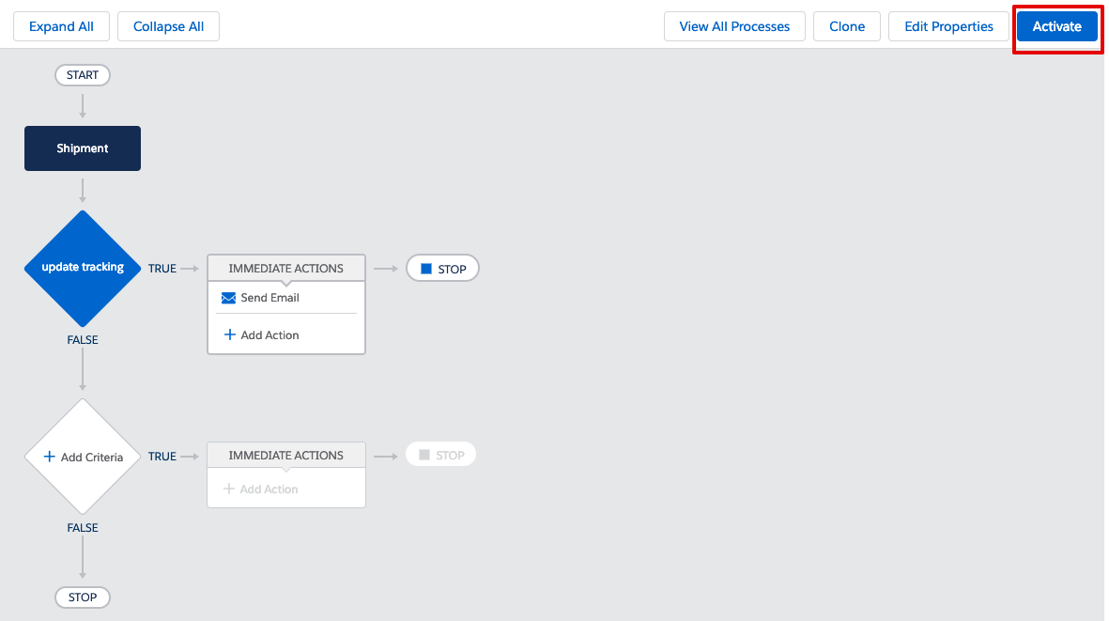This screenshot has width=1109, height=621.
Task: Click the FALSE label below update tracking
Action: click(x=83, y=340)
